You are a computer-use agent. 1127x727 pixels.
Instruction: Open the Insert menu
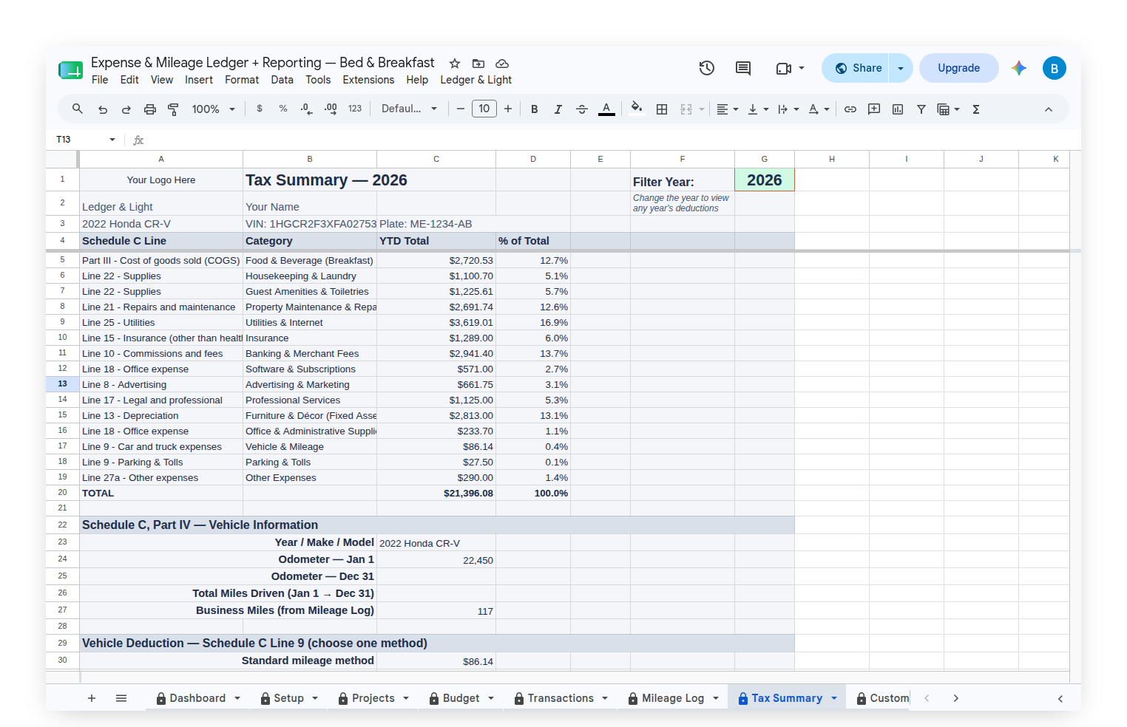point(199,80)
